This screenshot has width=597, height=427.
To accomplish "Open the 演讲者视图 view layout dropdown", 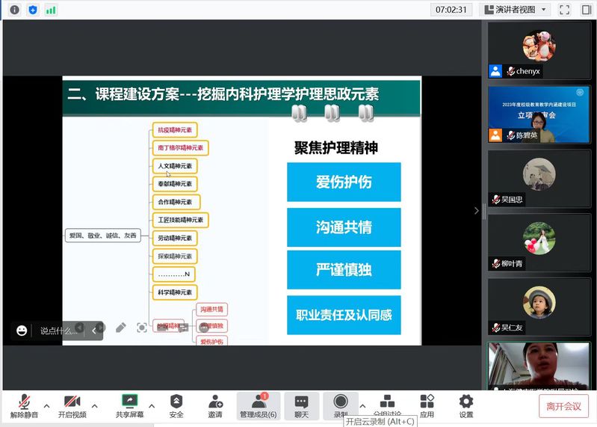I will (x=516, y=10).
